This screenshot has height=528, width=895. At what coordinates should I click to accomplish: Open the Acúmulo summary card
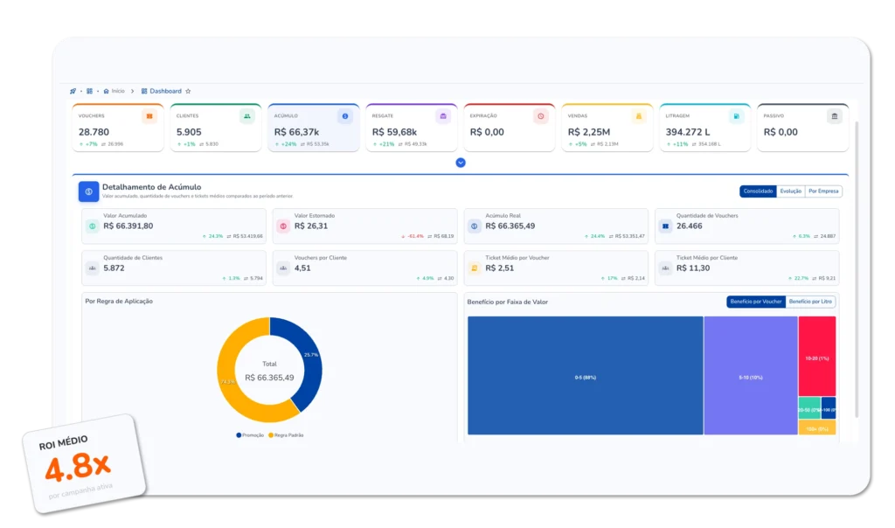[x=314, y=128]
